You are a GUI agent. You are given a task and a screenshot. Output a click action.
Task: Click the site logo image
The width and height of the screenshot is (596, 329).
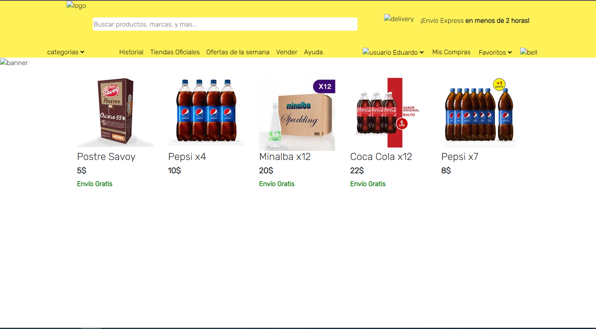coord(76,6)
